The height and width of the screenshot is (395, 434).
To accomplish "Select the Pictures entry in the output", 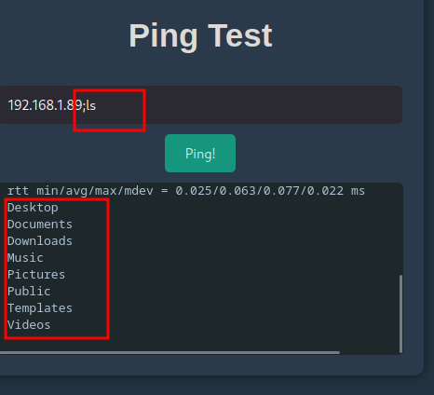I will (36, 275).
